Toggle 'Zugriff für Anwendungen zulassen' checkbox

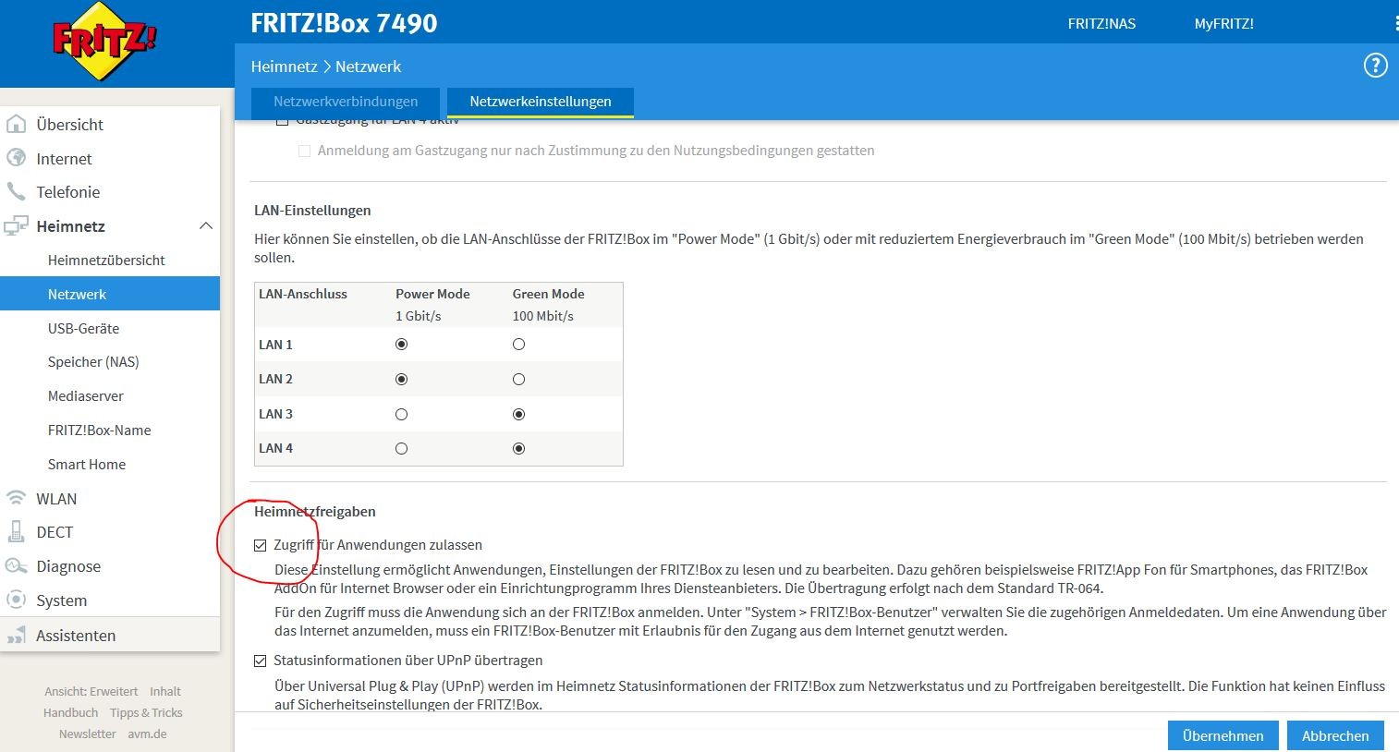(x=261, y=545)
